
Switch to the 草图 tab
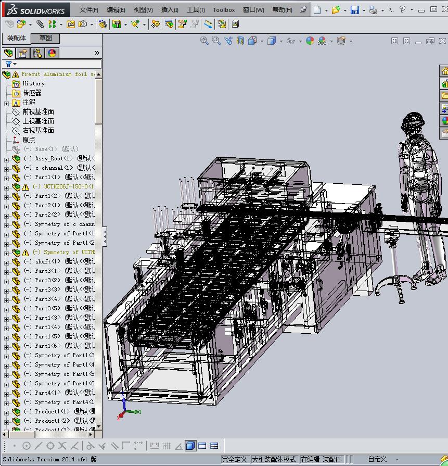pyautogui.click(x=46, y=38)
